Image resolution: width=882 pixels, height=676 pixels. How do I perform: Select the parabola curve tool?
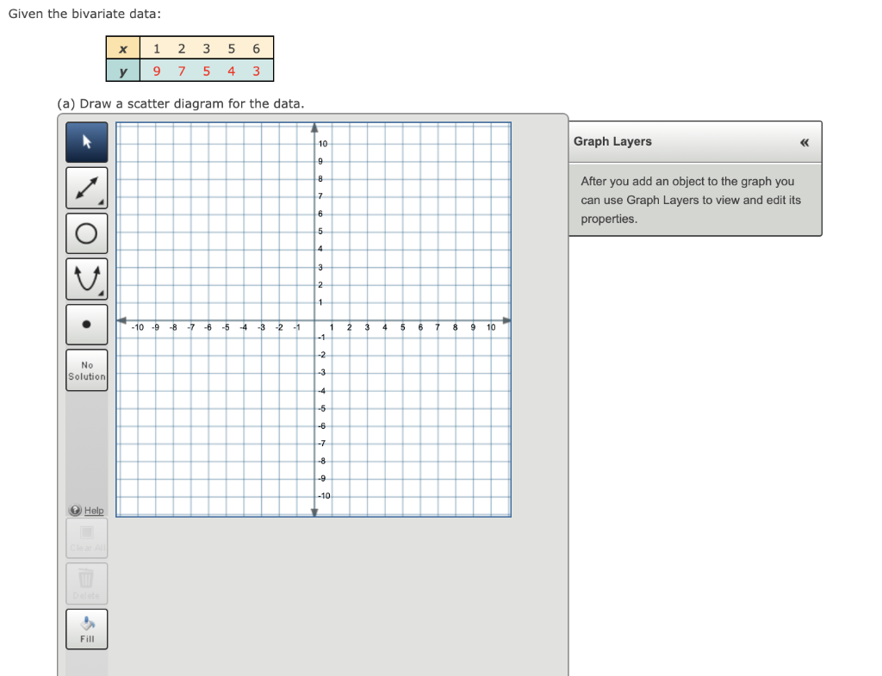click(87, 279)
